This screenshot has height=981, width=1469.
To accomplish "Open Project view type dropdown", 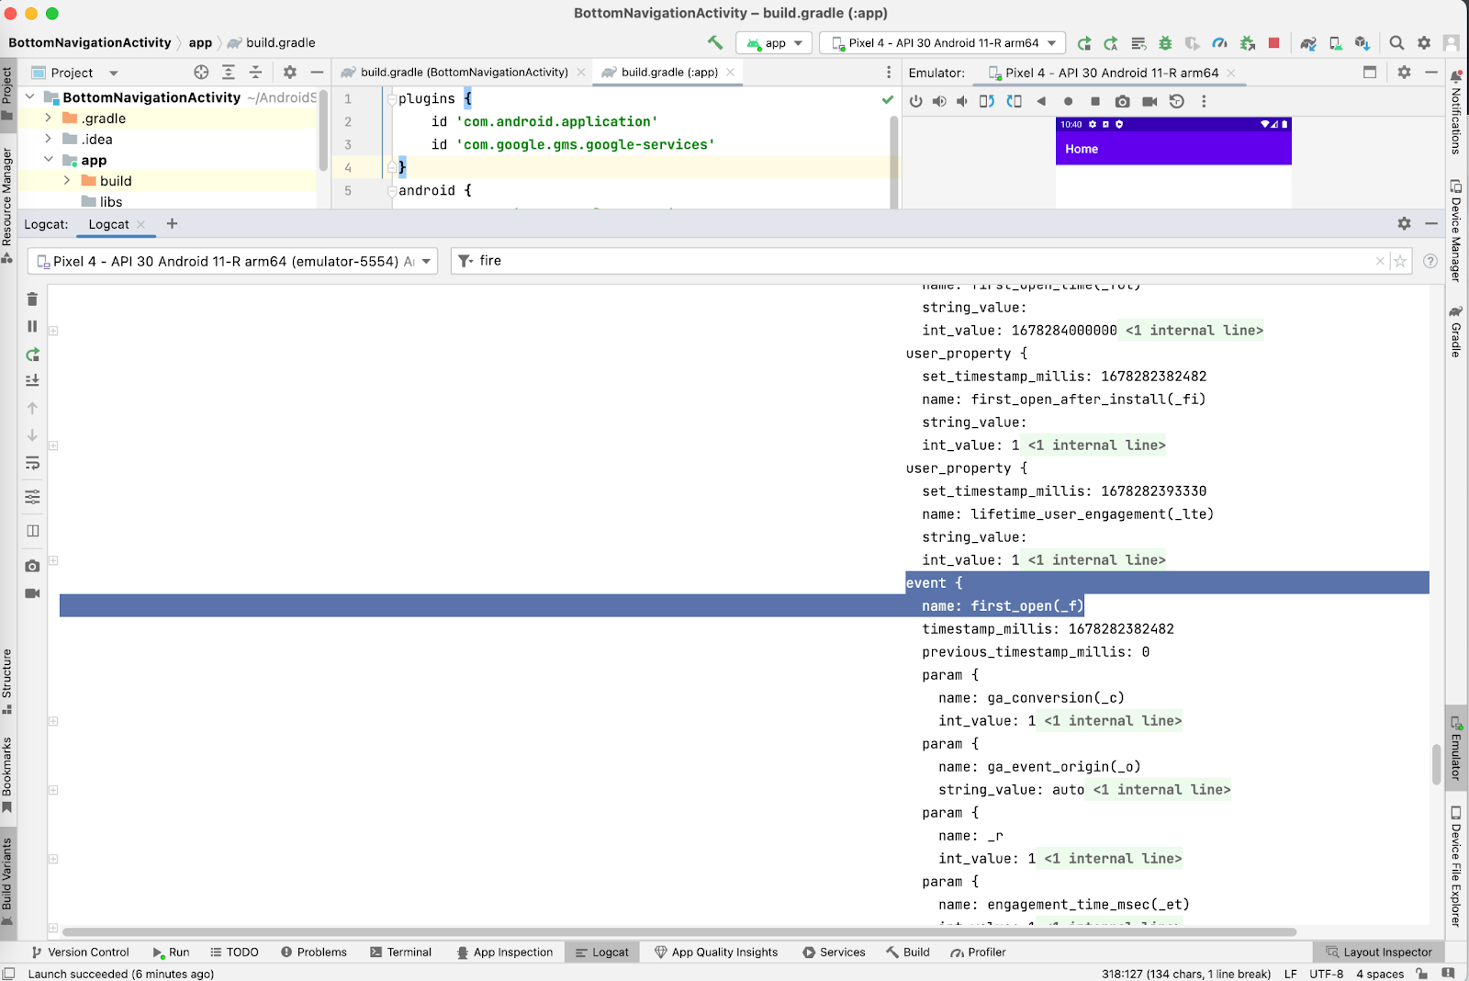I will point(75,73).
